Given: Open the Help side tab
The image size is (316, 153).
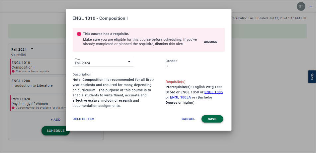Looking at the screenshot, I should click(312, 76).
